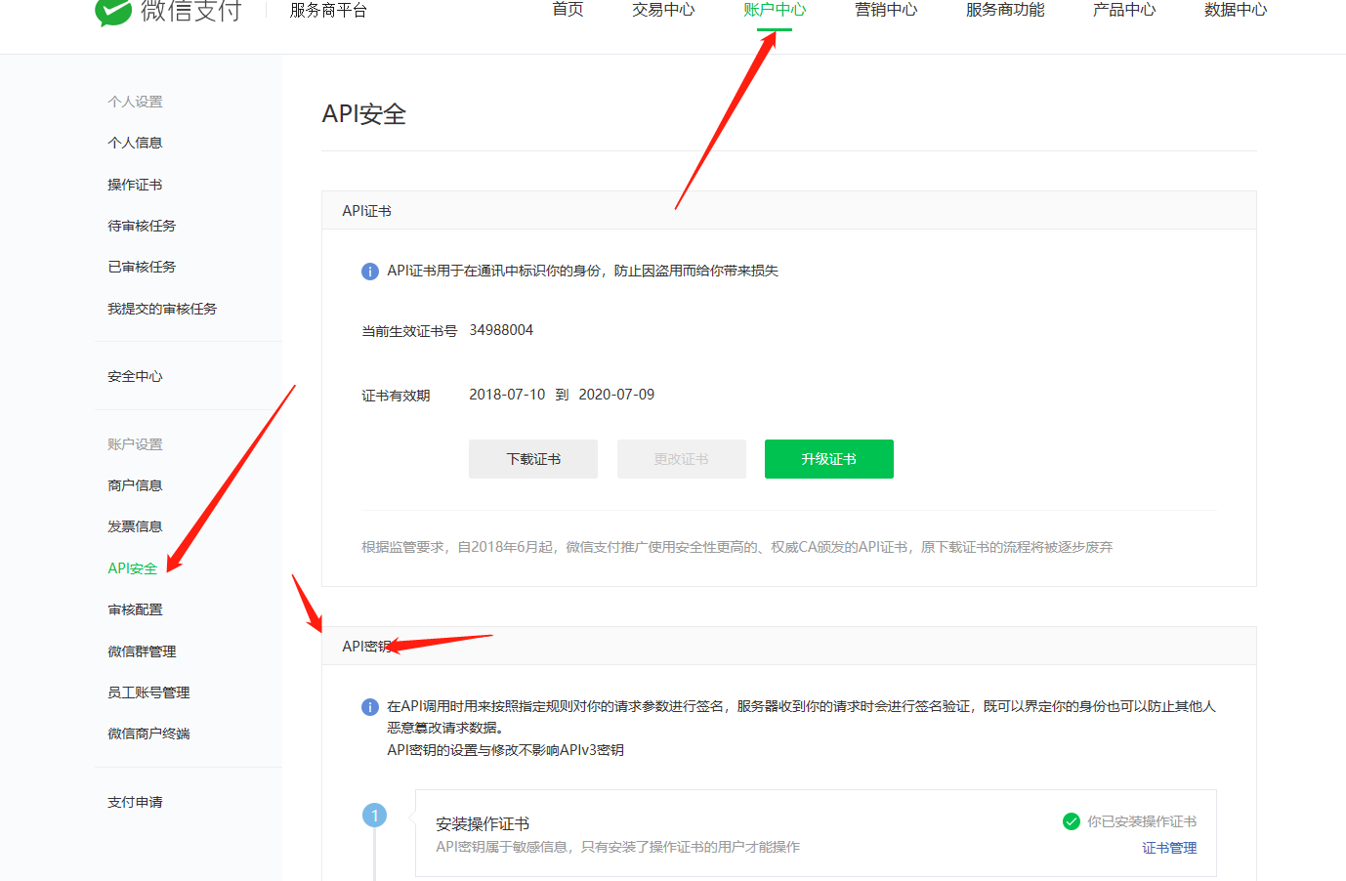Click the API安全 page heading
This screenshot has height=881, width=1346.
click(363, 114)
